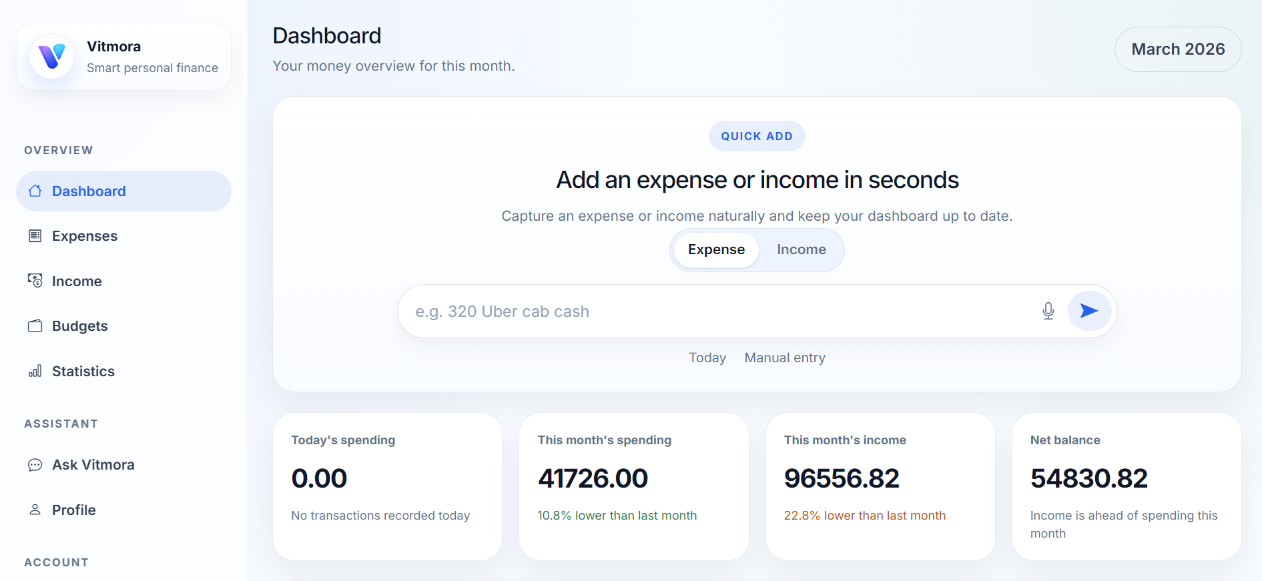1262x581 pixels.
Task: Toggle the date option to Today
Action: pyautogui.click(x=707, y=358)
